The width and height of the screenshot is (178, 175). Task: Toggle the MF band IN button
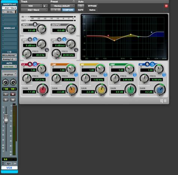[x=106, y=75]
